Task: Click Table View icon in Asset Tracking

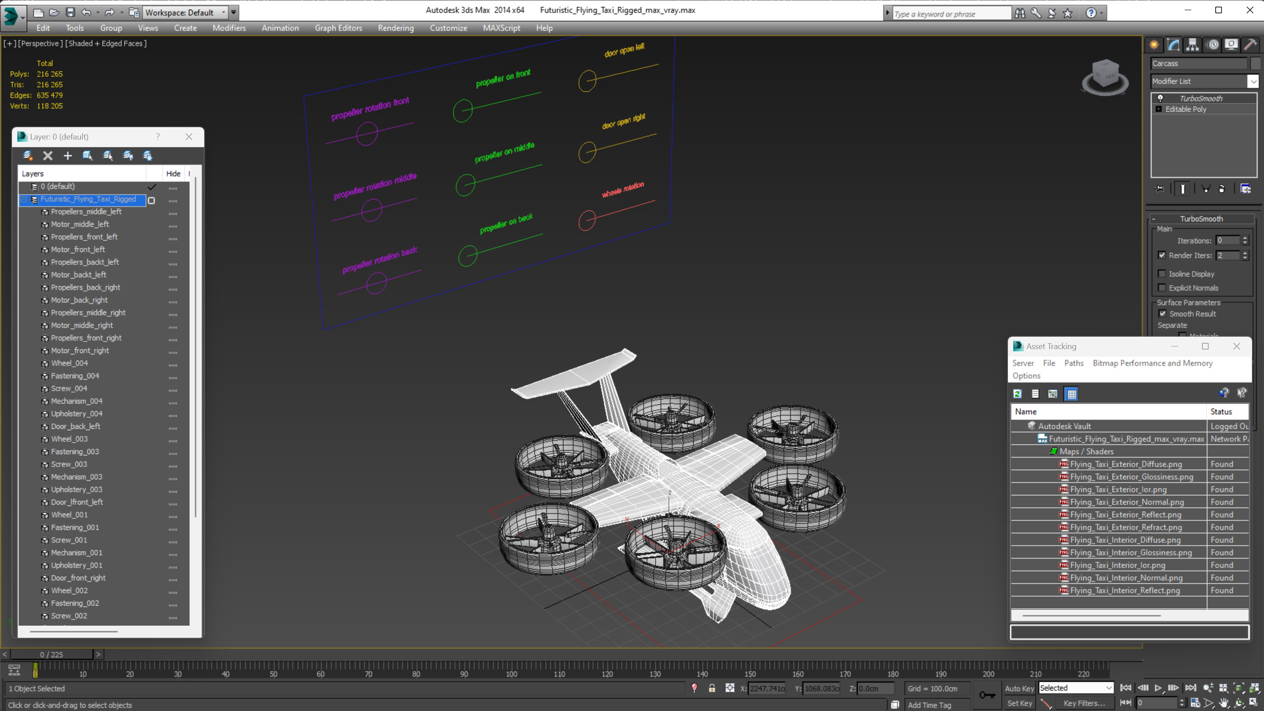Action: pyautogui.click(x=1072, y=393)
